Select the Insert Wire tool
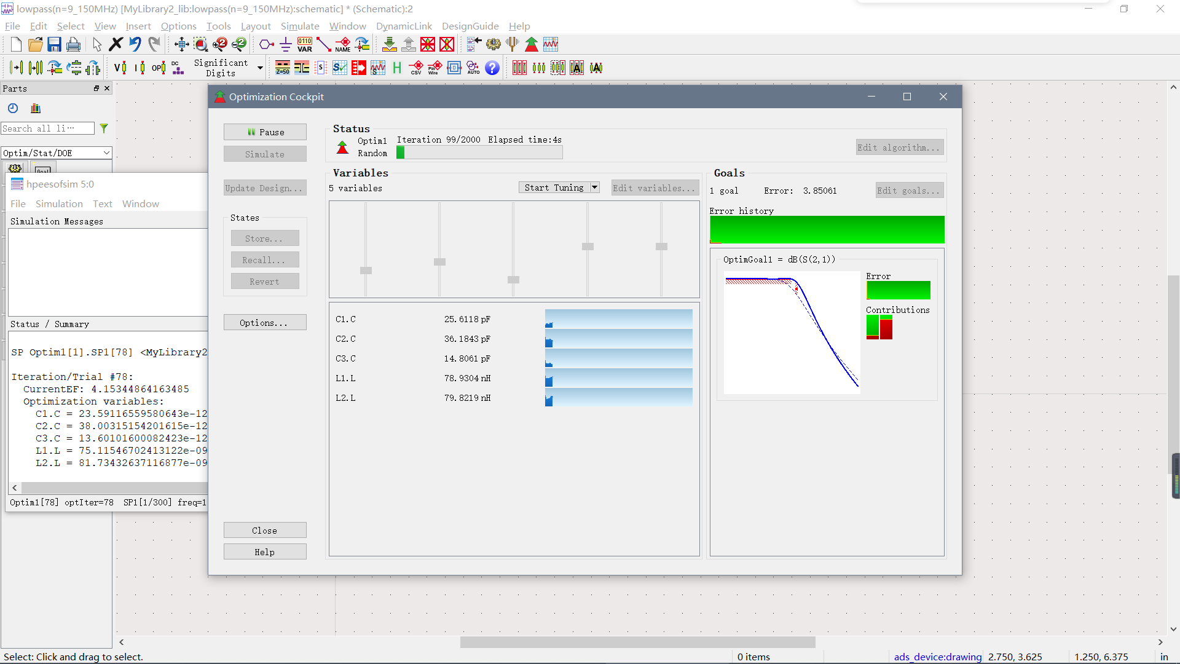1180x664 pixels. coord(324,44)
